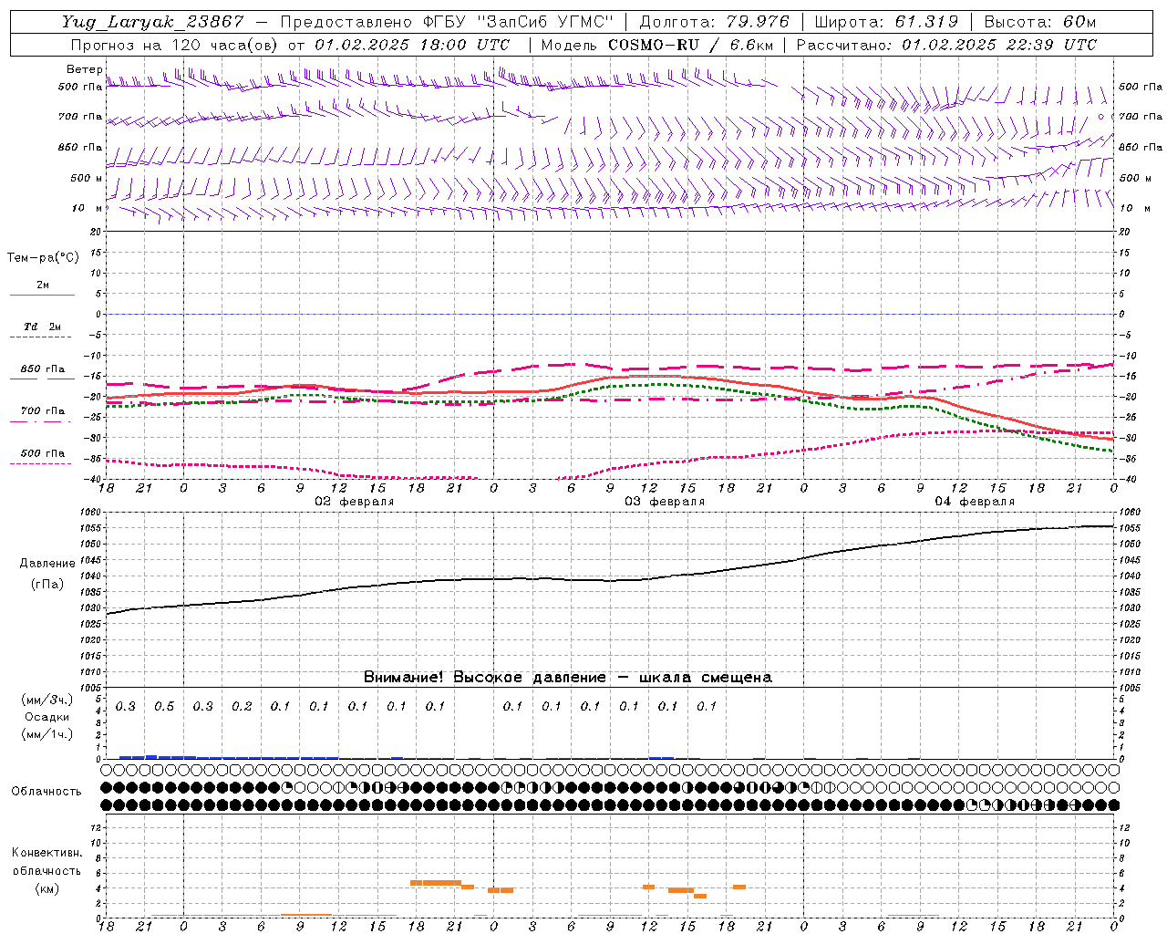Image resolution: width=1167 pixels, height=934 pixels.
Task: Click the 0.2 precipitation value
Action: pos(242,707)
